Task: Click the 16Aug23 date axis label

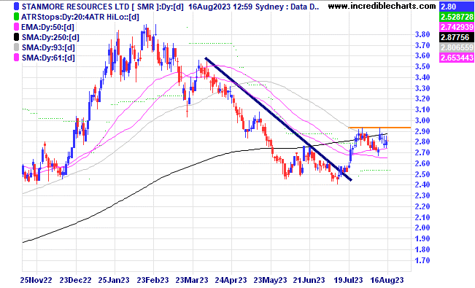Action: (x=387, y=280)
